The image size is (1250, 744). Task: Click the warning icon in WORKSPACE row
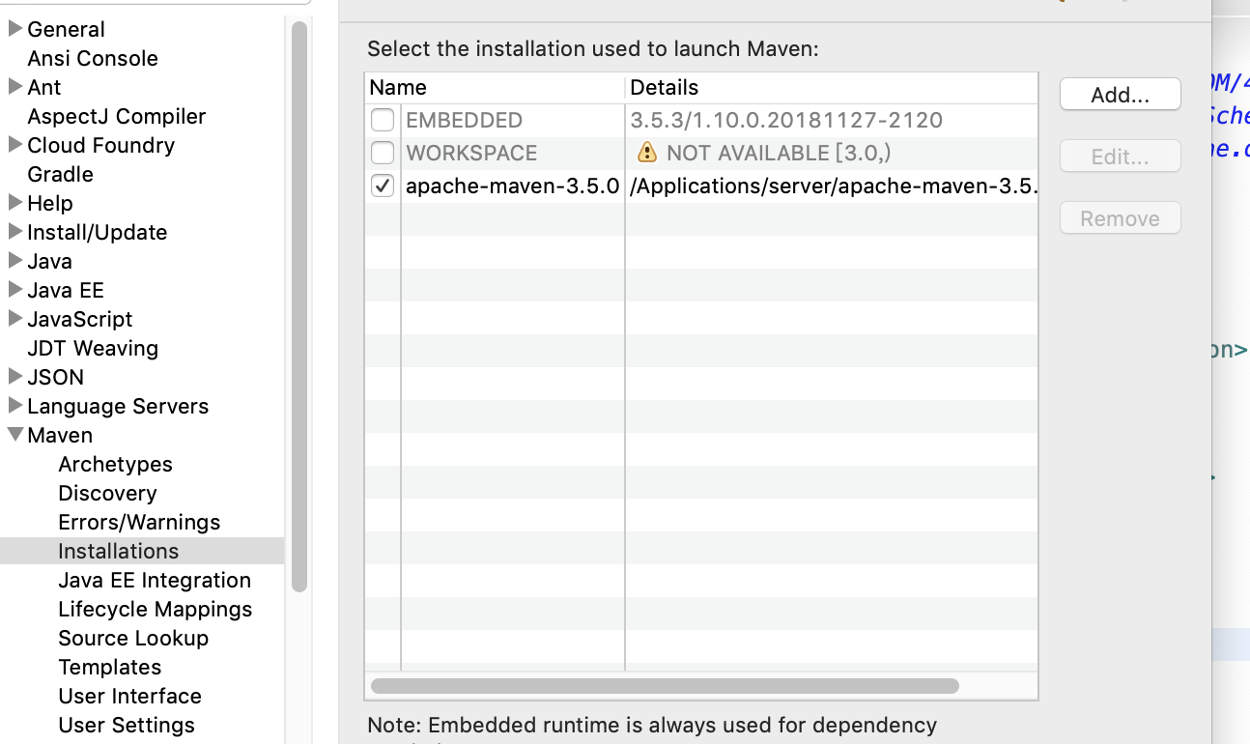pyautogui.click(x=646, y=153)
